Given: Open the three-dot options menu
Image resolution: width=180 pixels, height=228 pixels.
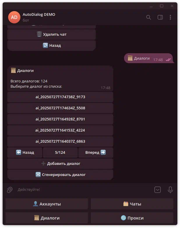Looking at the screenshot, I should tap(170, 17).
